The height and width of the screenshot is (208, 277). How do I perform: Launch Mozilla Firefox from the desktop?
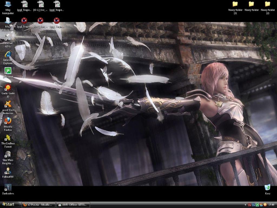pos(8,124)
